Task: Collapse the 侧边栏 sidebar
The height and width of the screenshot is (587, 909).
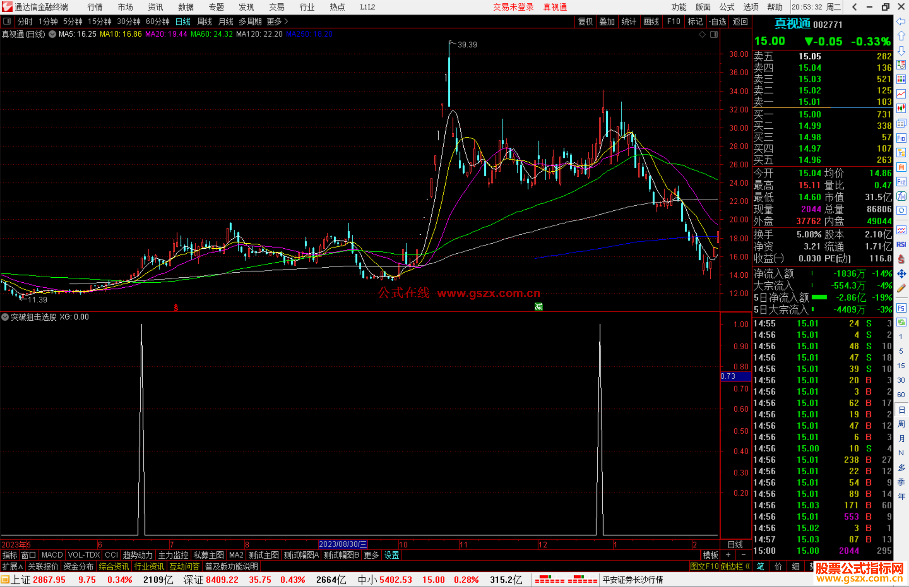Action: click(x=735, y=566)
